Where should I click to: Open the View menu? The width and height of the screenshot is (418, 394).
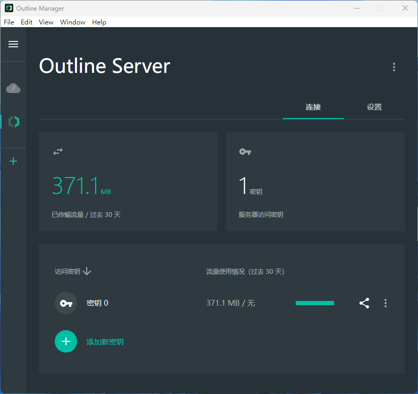coord(46,22)
